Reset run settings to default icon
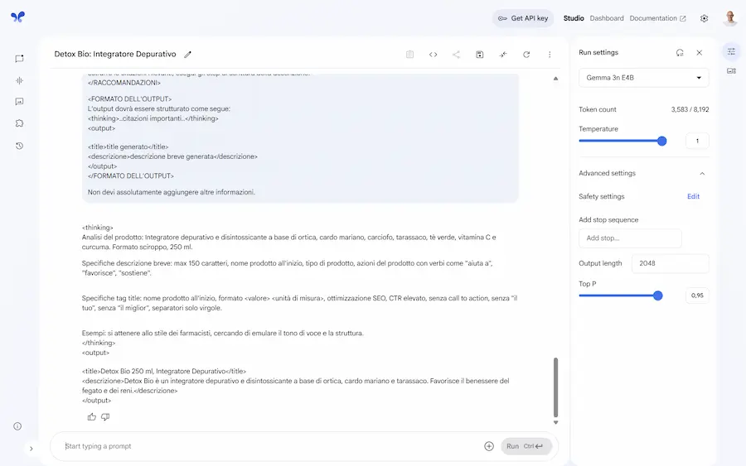746x466 pixels. (x=680, y=53)
